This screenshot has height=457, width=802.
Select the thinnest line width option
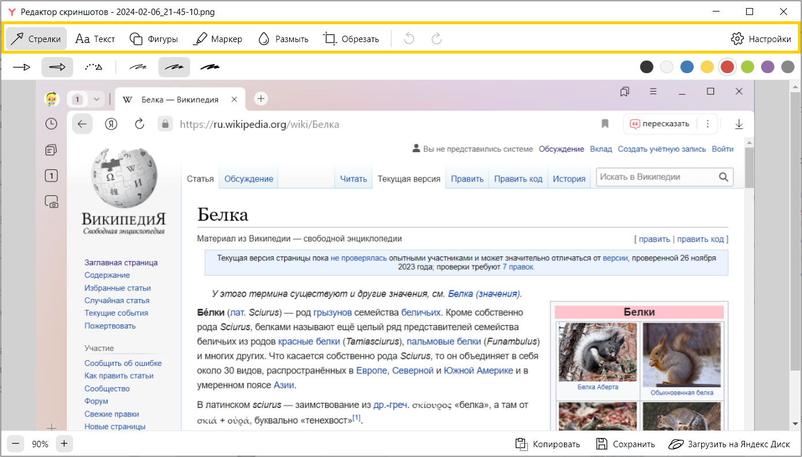click(x=137, y=67)
